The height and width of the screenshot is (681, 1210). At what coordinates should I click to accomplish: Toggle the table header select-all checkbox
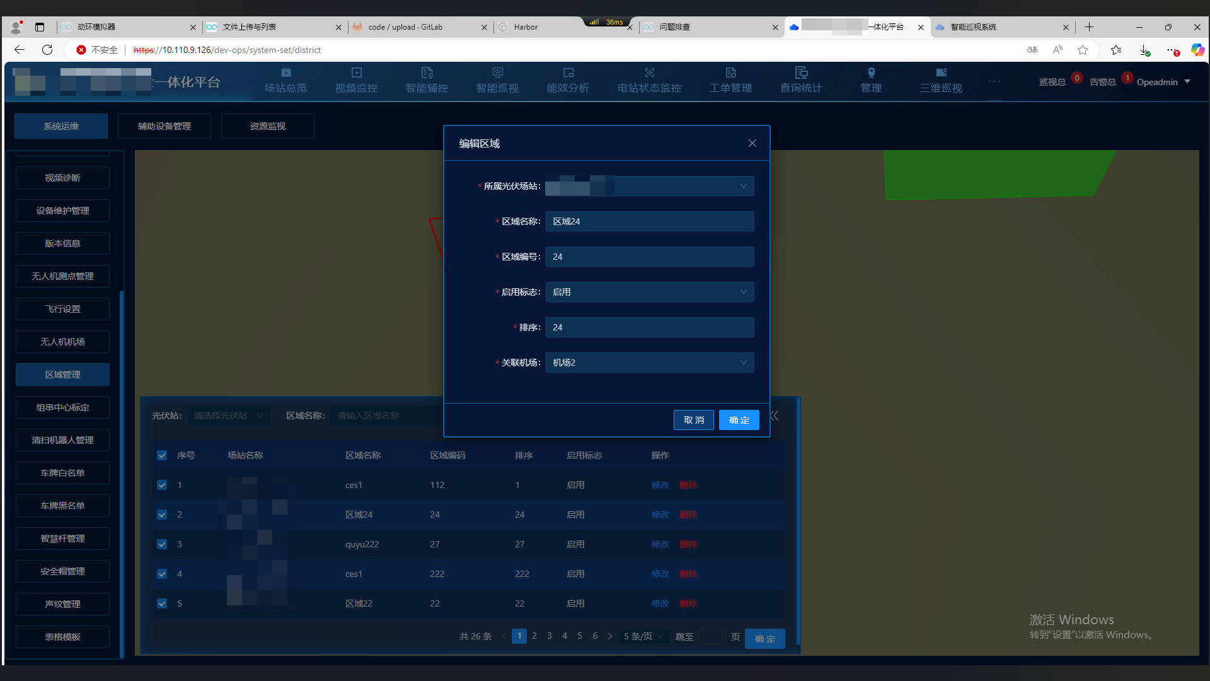coord(162,455)
